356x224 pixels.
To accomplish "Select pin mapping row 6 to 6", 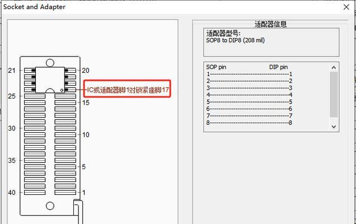I will point(249,109).
